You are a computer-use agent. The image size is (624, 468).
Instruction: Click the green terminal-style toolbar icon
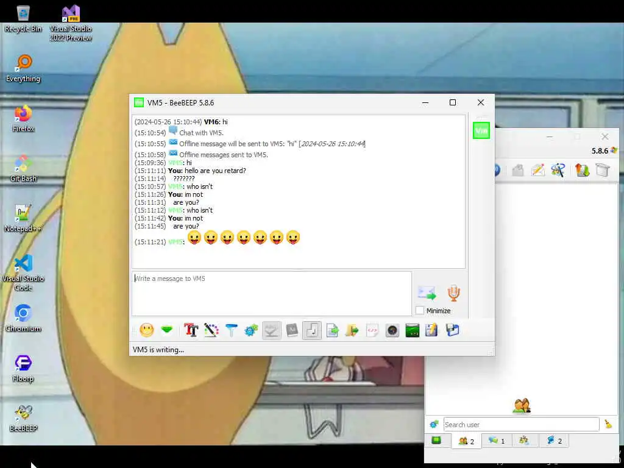tap(413, 330)
